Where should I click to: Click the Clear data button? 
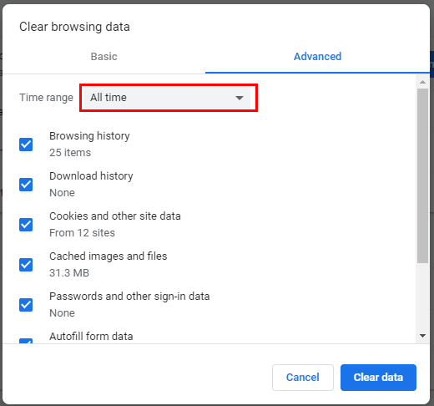378,378
